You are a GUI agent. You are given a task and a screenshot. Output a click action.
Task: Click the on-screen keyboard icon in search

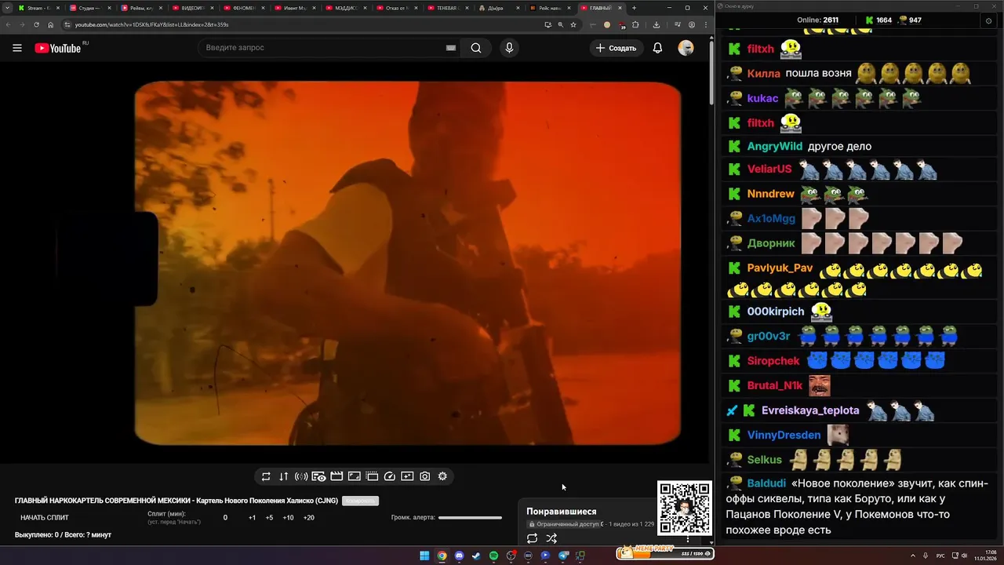click(x=451, y=48)
